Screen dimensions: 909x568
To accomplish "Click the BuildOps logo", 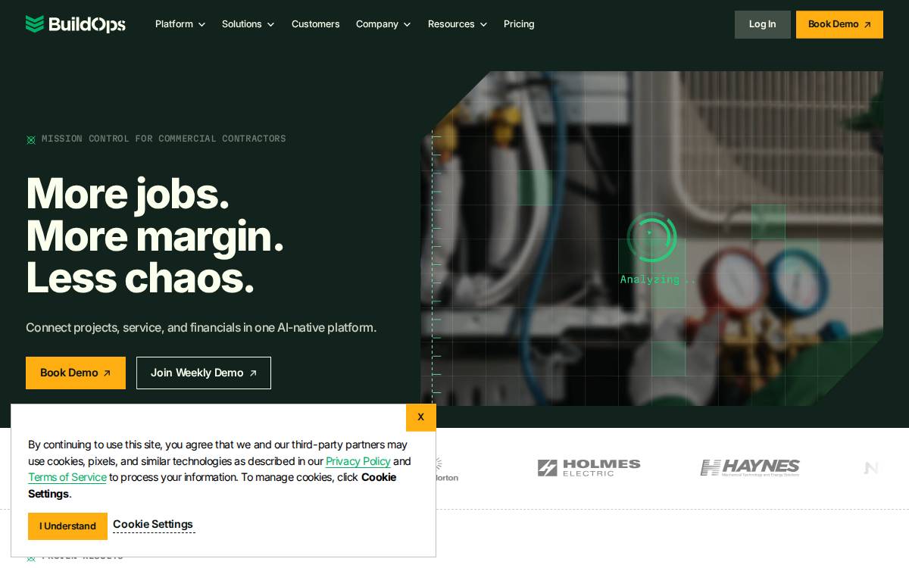I will pos(76,24).
